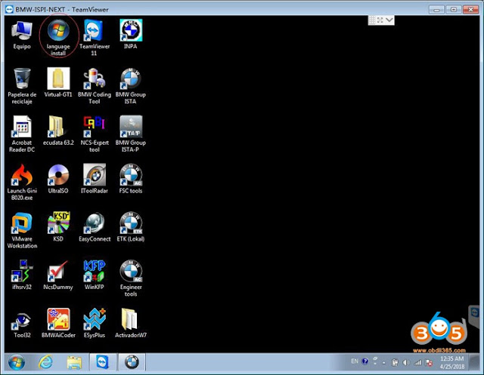Open the network signal tray icon
This screenshot has height=375, width=484.
tap(417, 363)
